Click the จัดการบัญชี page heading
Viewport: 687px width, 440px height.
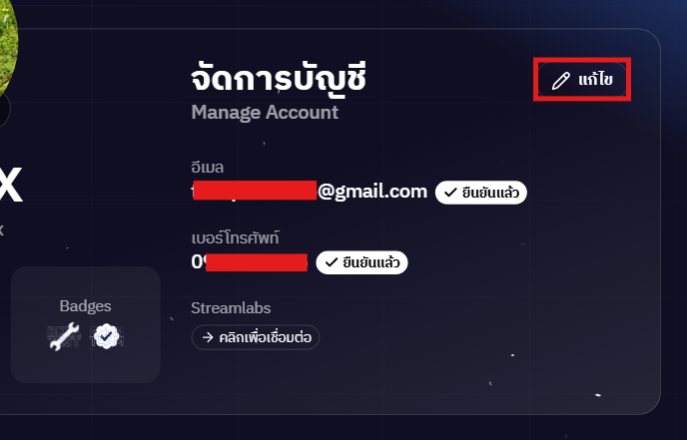click(279, 79)
